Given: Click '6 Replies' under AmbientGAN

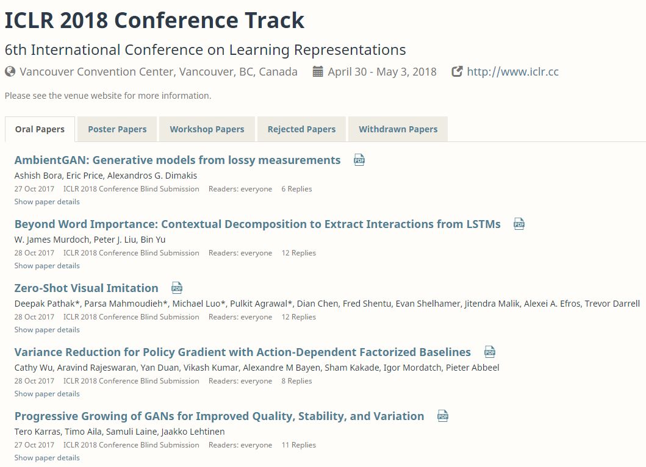Looking at the screenshot, I should click(296, 189).
